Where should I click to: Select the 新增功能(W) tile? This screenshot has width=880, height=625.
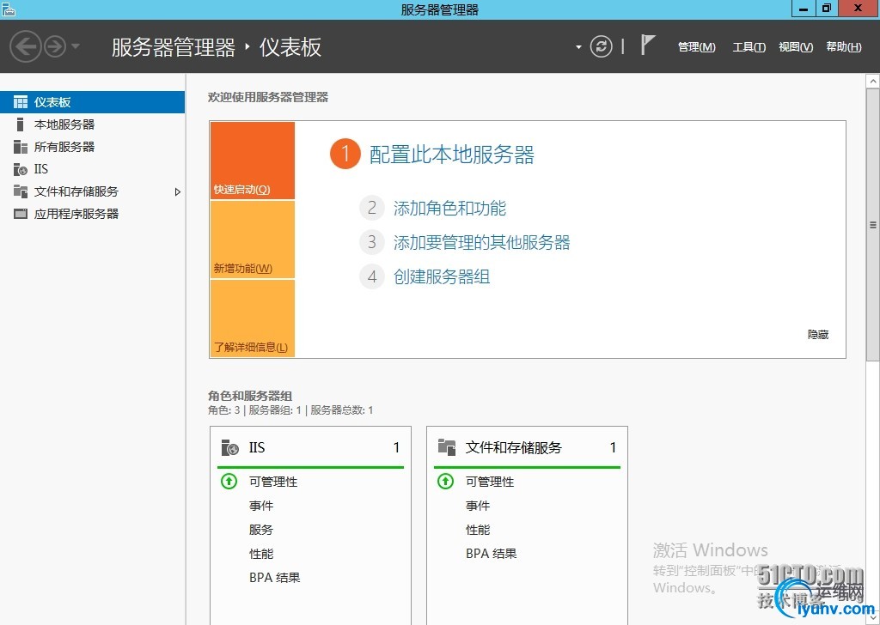coord(253,240)
